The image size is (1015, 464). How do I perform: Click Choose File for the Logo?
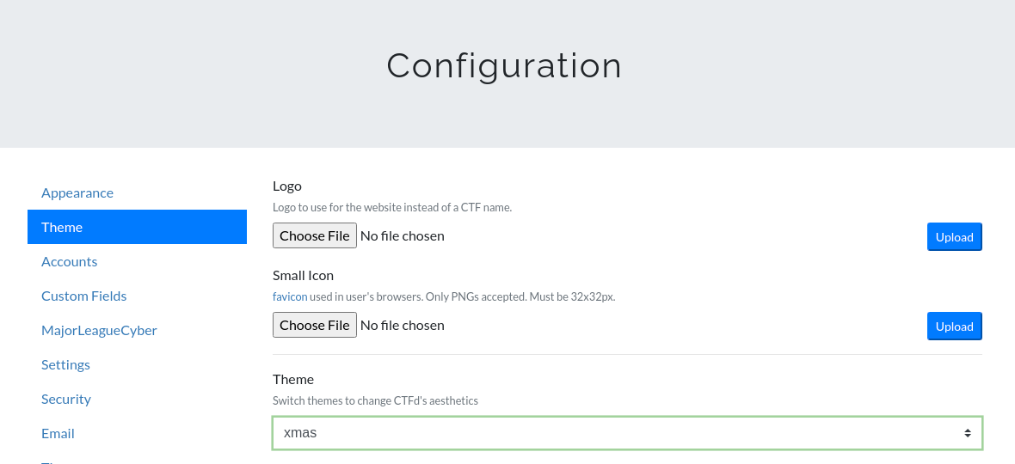point(315,235)
